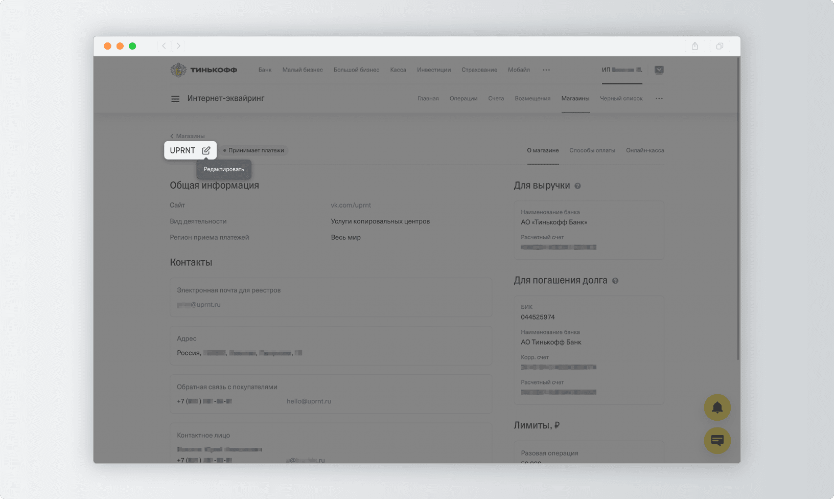Image resolution: width=834 pixels, height=499 pixels.
Task: Click the UPRNT store name
Action: [x=182, y=150]
